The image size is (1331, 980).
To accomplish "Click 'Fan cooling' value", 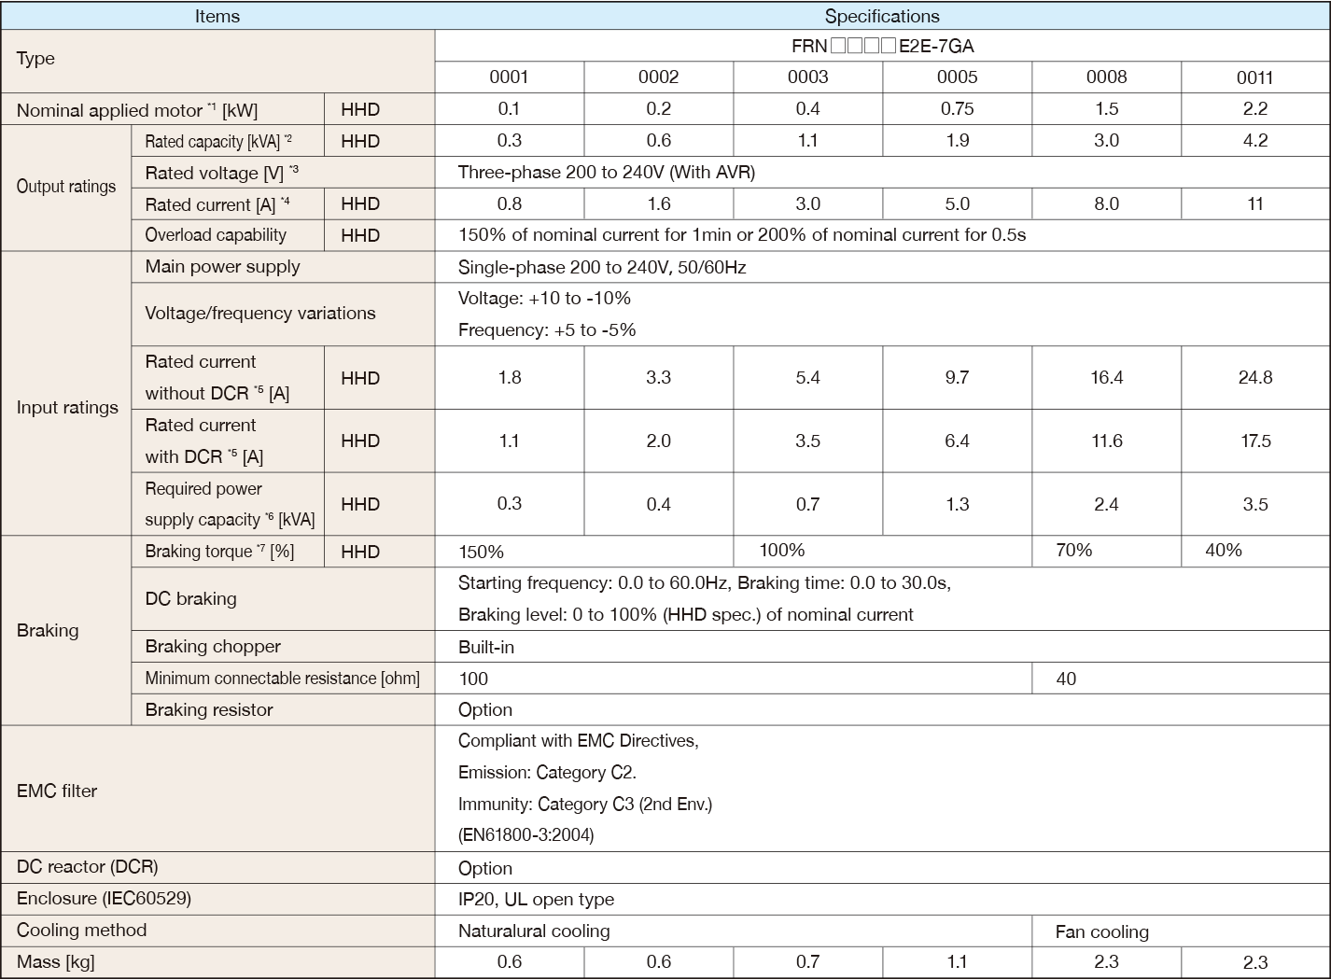I will pos(1102,931).
